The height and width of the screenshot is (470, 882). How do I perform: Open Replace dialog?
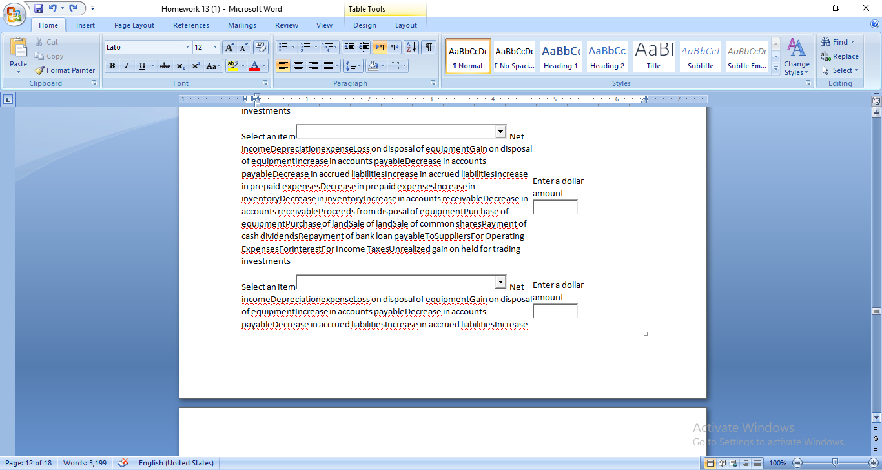tap(839, 56)
